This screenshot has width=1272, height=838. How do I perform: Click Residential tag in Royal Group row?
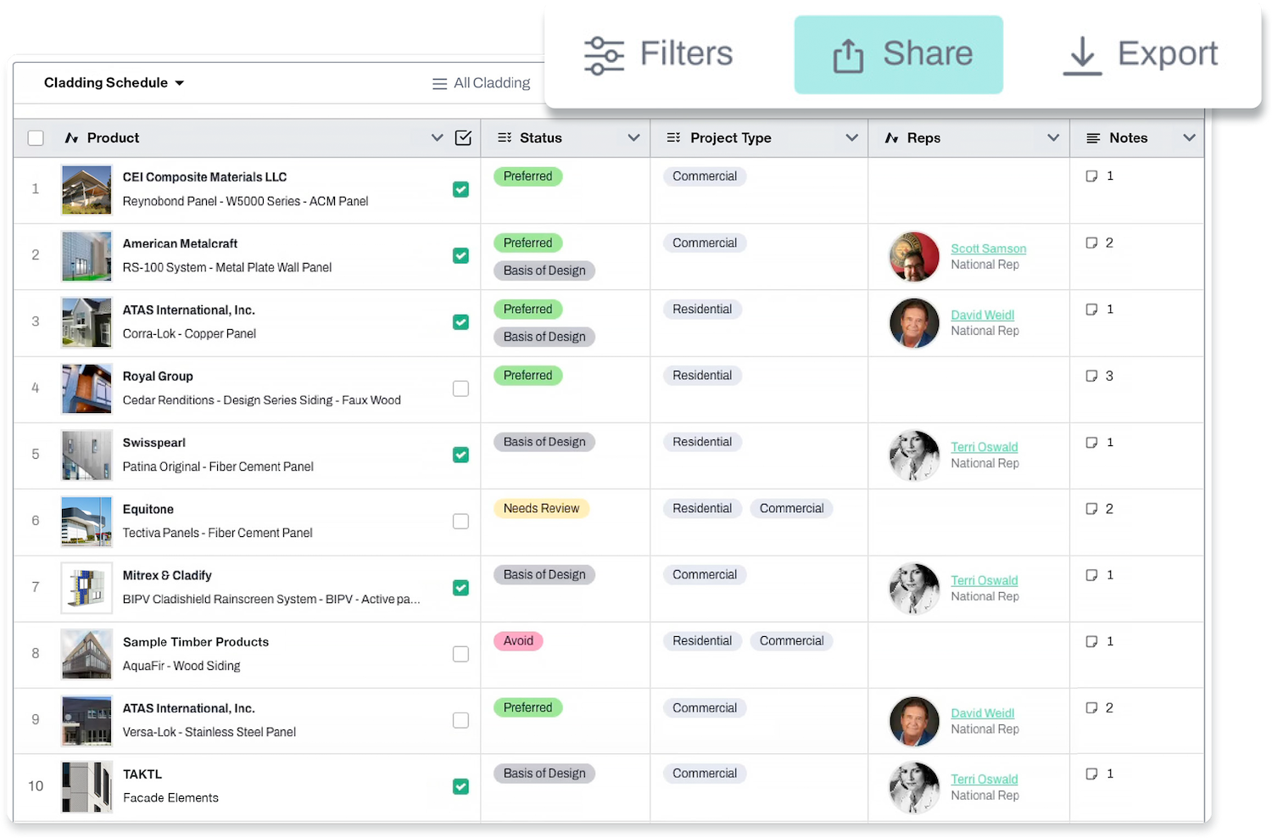click(x=702, y=376)
